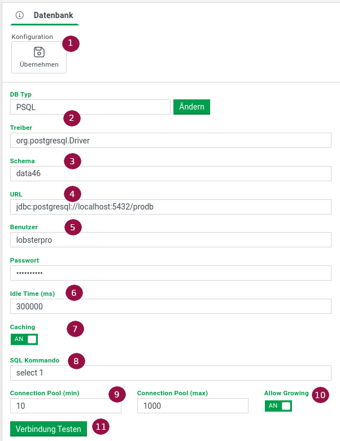Image resolution: width=340 pixels, height=441 pixels.
Task: Click the Benutzer field containing lobsterpro
Action: point(170,240)
